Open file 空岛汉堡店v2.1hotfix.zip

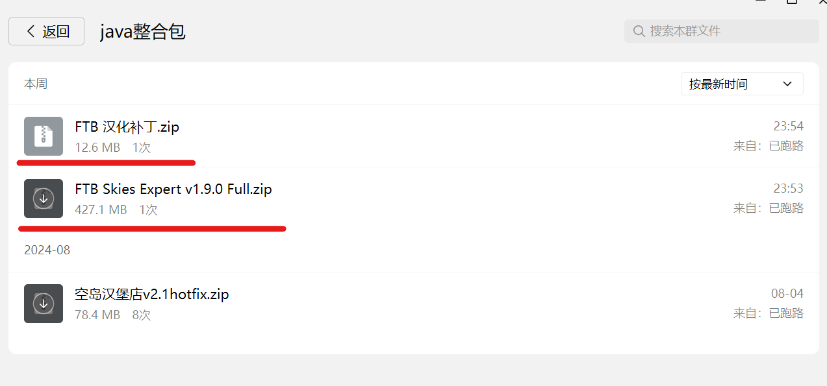[152, 295]
